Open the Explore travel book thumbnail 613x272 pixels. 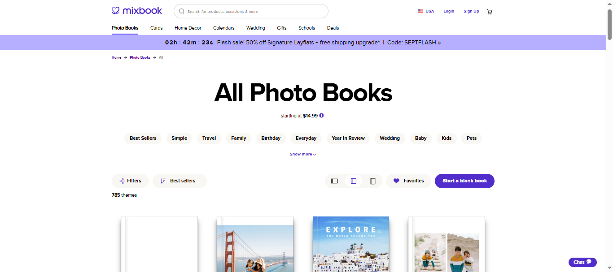click(350, 244)
